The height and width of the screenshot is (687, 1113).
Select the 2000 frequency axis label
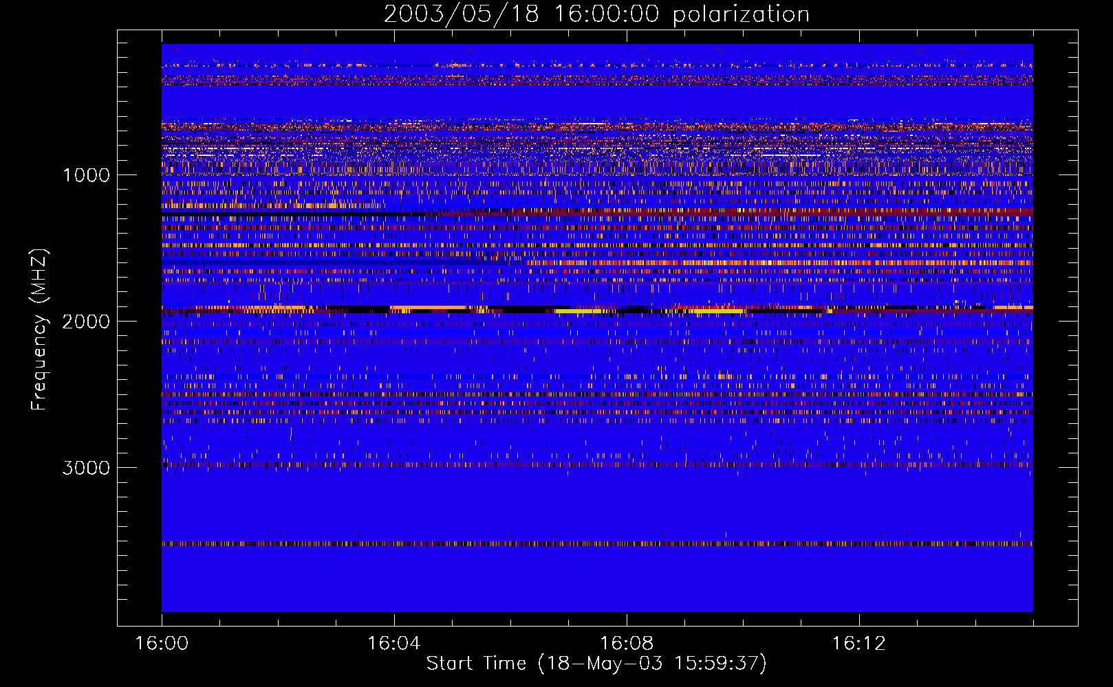[86, 322]
